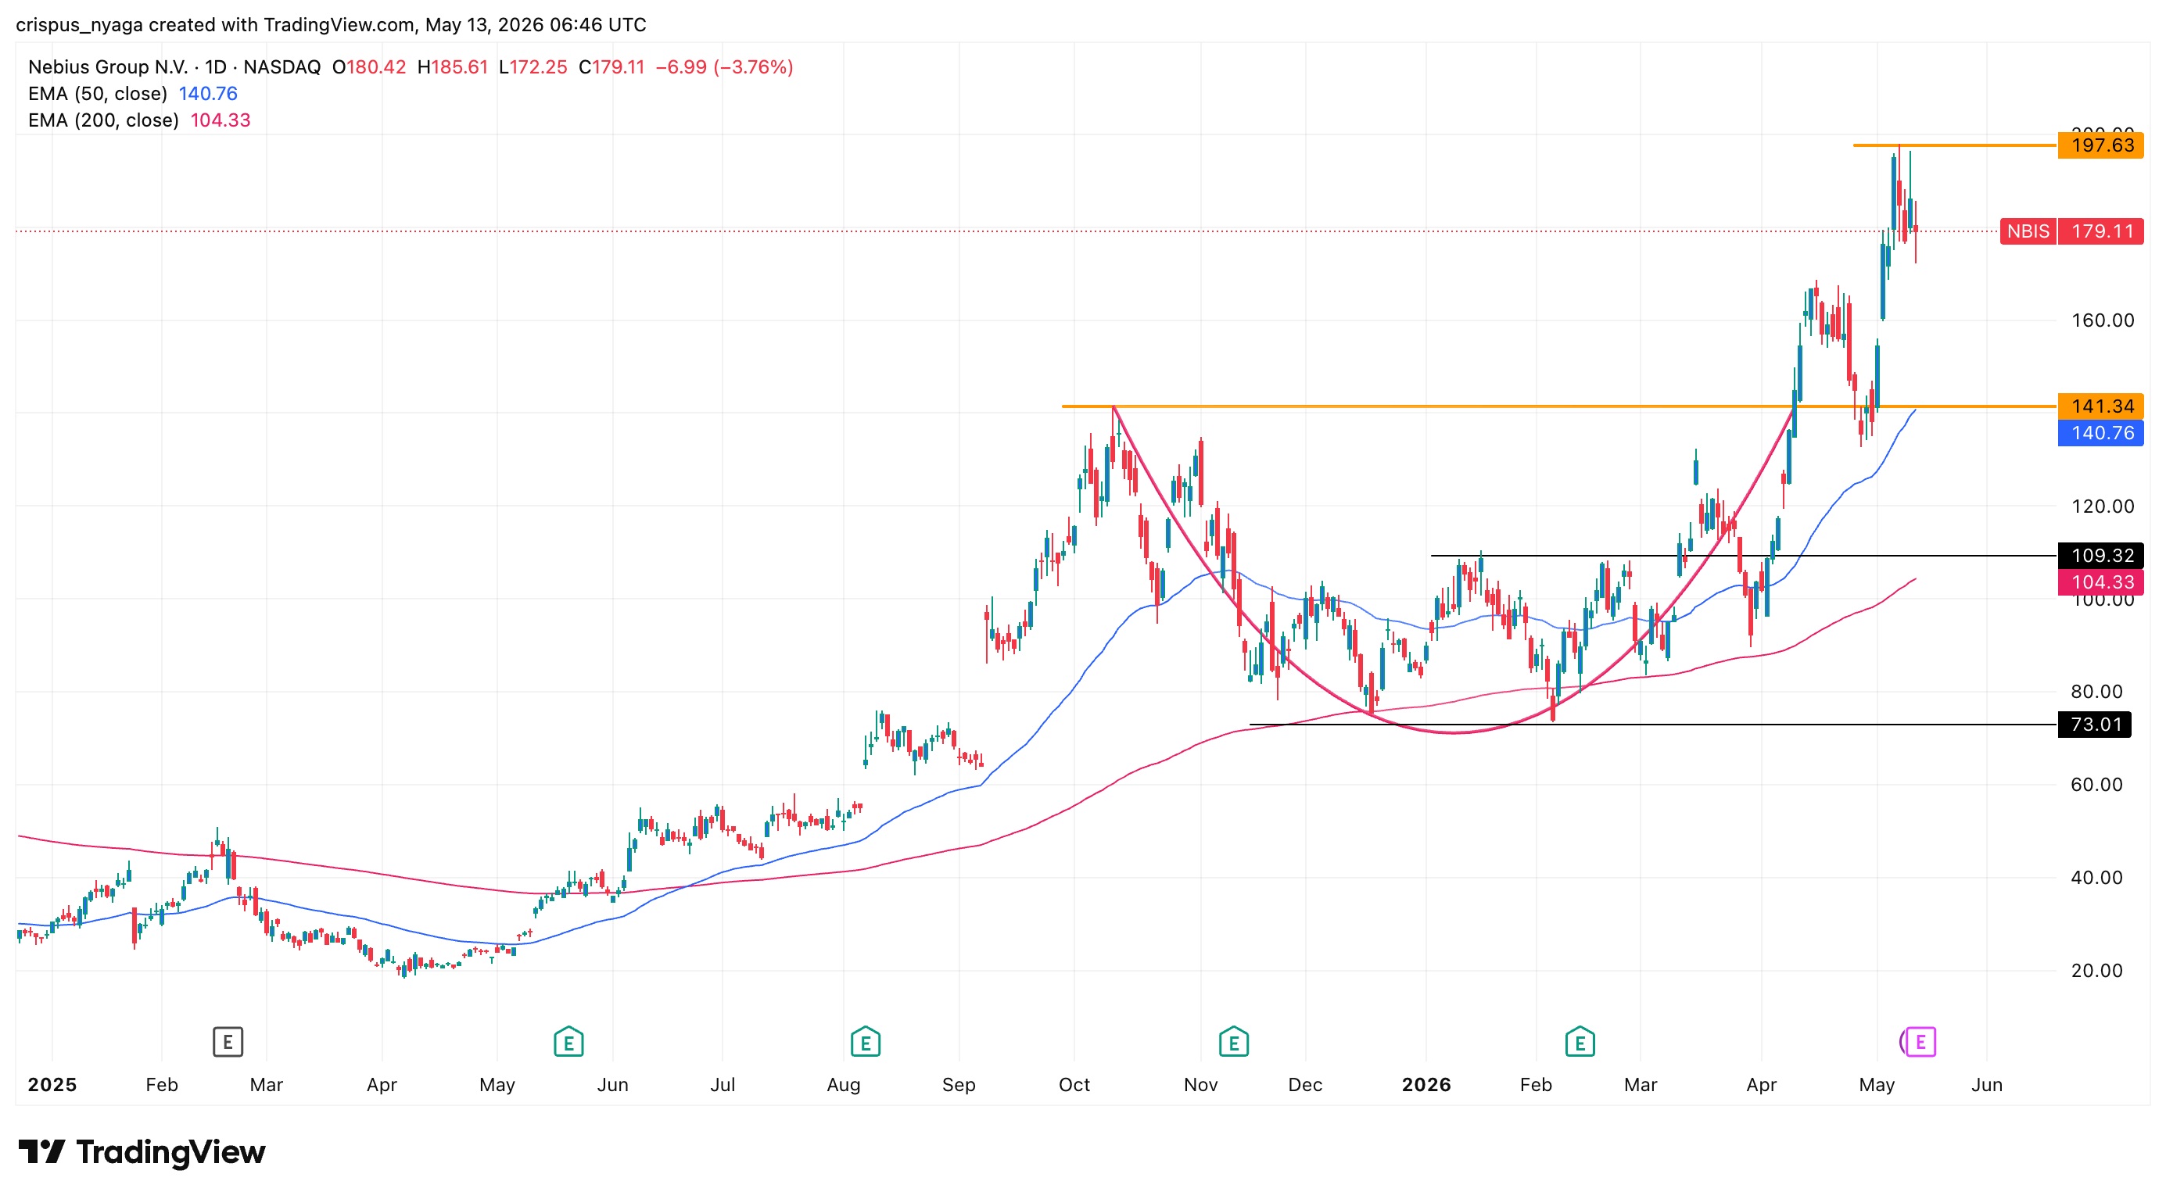Select the black 109.32 price label
This screenshot has height=1199, width=2166.
point(2101,556)
